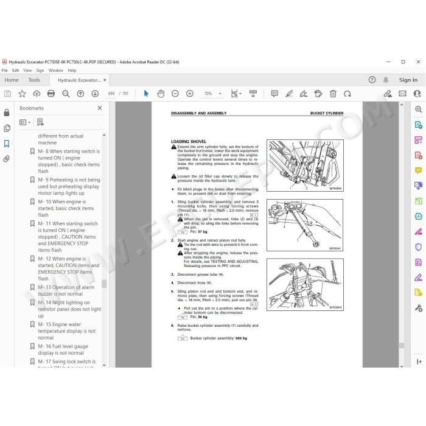Viewport: 426px width, 426px height.
Task: Open the Sign menu
Action: 40,71
